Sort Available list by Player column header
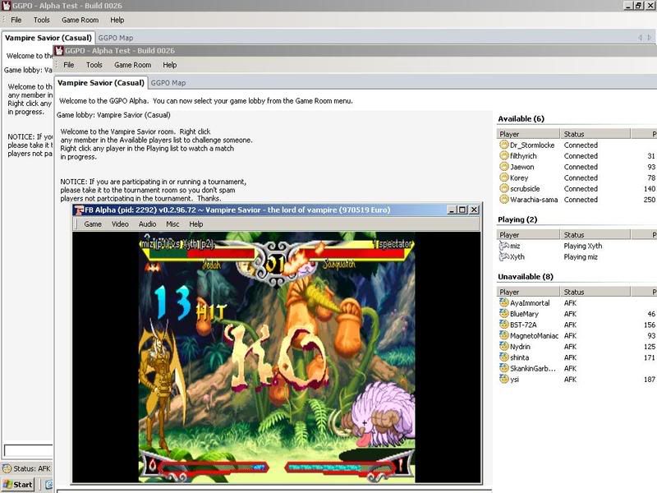Image resolution: width=657 pixels, height=493 pixels. pos(528,134)
